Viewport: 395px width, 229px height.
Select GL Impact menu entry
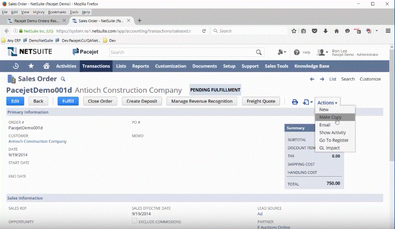pyautogui.click(x=335, y=148)
